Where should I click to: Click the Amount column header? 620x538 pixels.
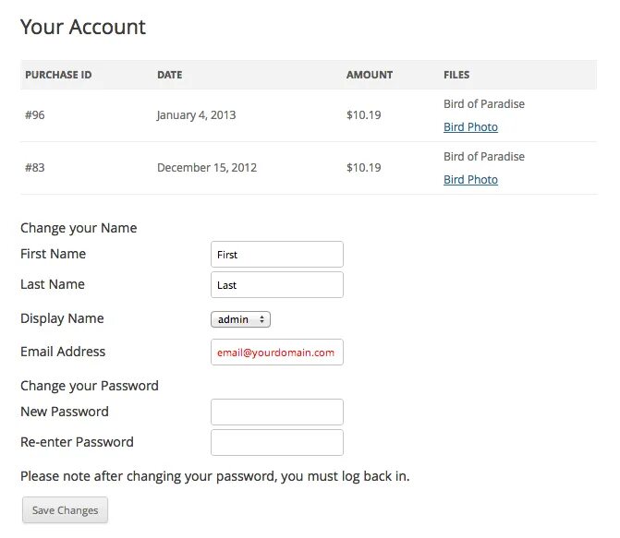click(369, 75)
